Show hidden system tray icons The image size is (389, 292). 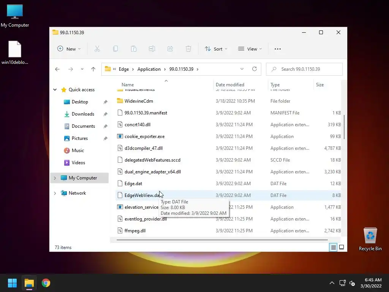(332, 283)
